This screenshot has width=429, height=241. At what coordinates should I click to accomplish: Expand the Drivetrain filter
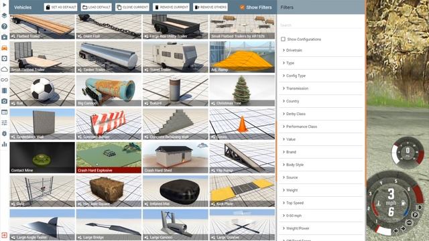pyautogui.click(x=321, y=50)
